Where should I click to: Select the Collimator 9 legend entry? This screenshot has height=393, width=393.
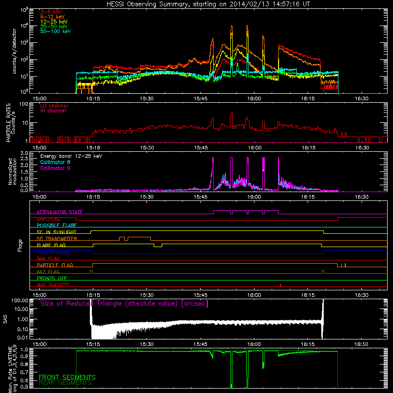(x=55, y=168)
